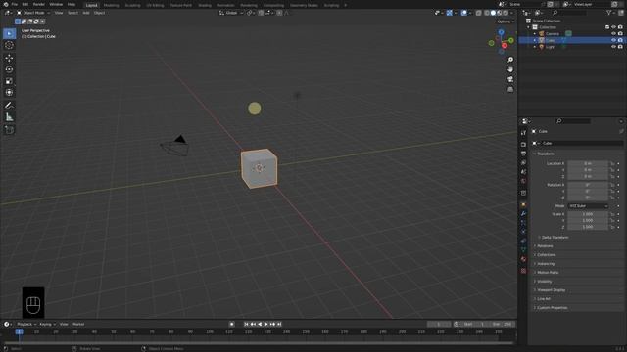Hide the Cube in viewport

click(x=613, y=40)
